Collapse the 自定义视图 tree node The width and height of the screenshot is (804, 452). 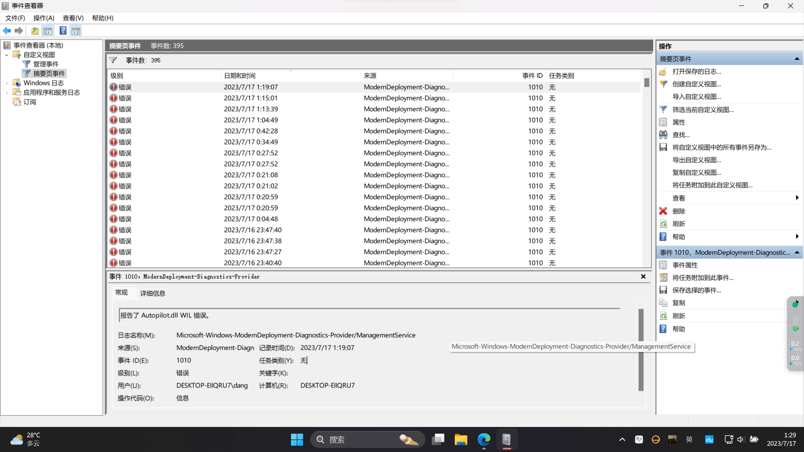[x=7, y=55]
